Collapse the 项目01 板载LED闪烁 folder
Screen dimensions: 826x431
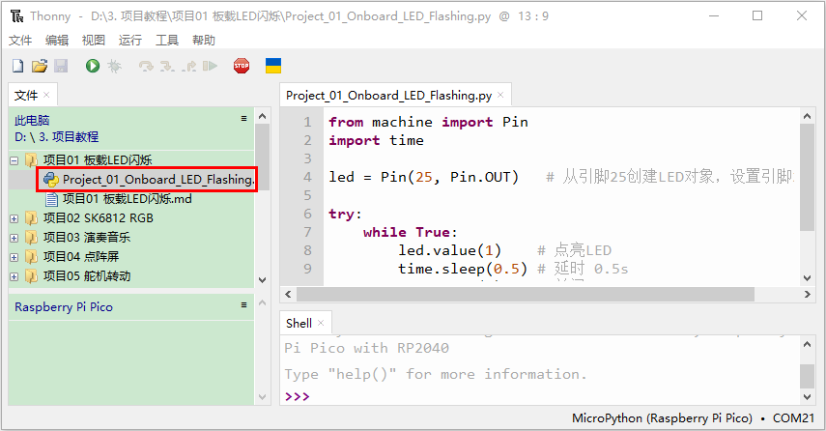14,160
